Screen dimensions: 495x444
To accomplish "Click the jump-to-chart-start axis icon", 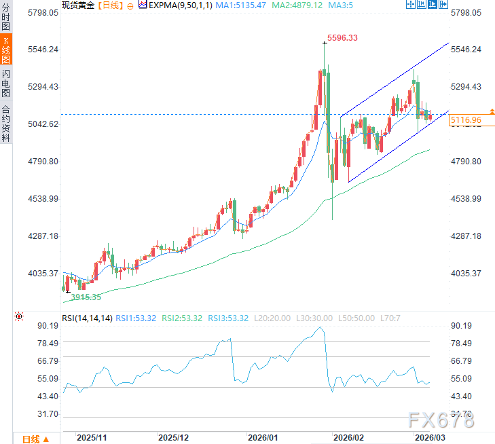I will click(422, 5).
